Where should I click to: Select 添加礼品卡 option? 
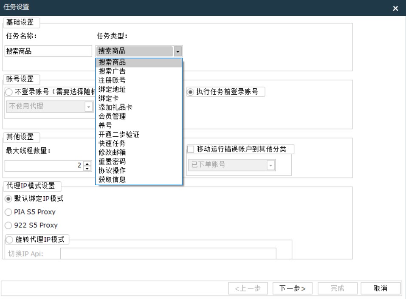click(139, 107)
